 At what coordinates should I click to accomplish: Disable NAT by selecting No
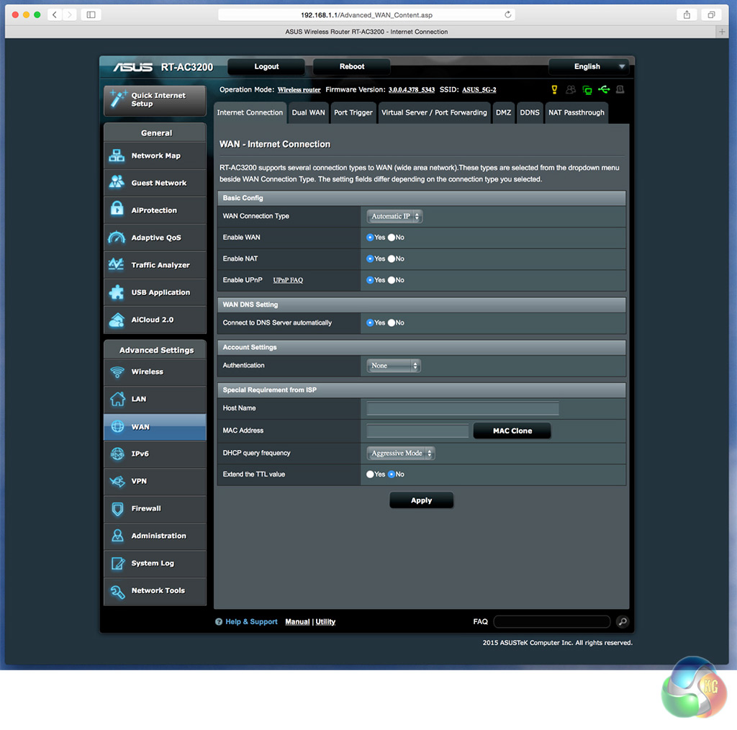click(392, 258)
